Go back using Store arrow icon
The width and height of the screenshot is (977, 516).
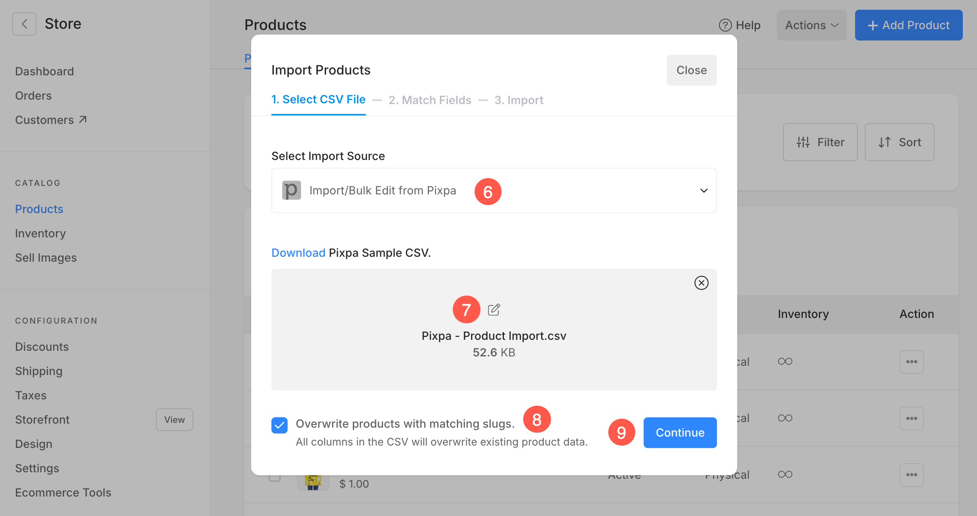pyautogui.click(x=24, y=24)
